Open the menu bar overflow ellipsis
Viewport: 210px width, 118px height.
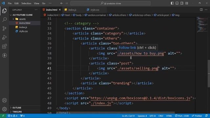pos(50,3)
